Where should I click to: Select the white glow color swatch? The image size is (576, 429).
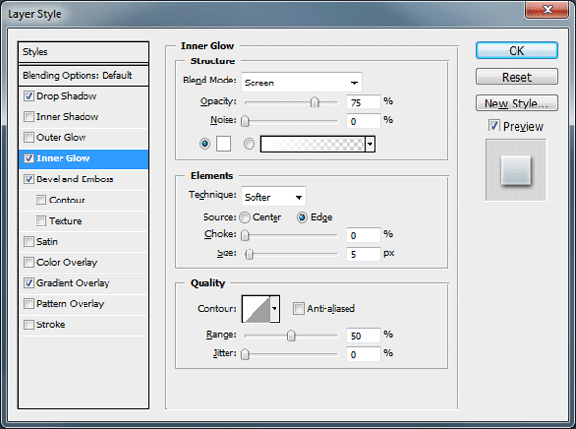point(224,144)
